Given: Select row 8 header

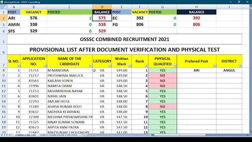Looking at the screenshot, I should 4,70.
